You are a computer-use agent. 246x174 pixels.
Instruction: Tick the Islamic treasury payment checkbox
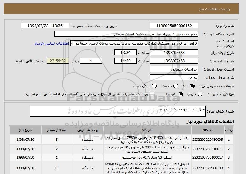click(152, 94)
